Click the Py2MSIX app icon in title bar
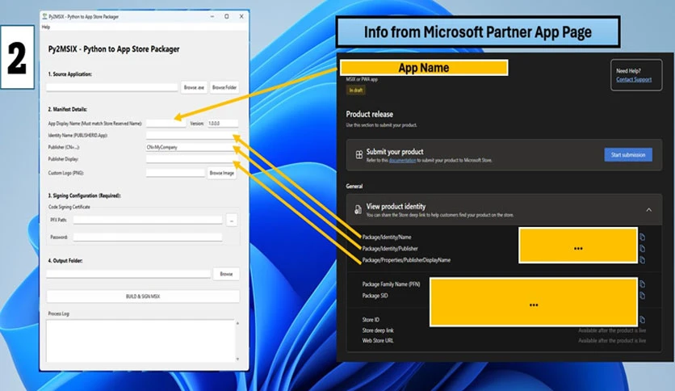This screenshot has width=675, height=391. coord(44,16)
